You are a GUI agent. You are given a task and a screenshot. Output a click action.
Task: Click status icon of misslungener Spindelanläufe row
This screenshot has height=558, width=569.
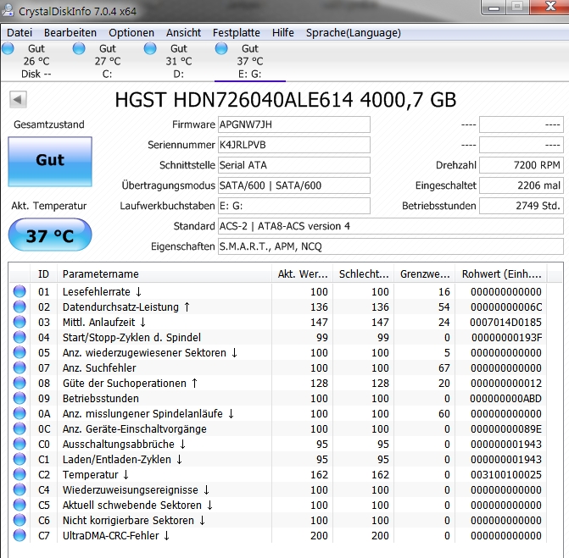click(20, 413)
